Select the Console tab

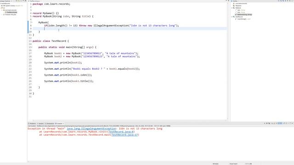click(x=58, y=123)
